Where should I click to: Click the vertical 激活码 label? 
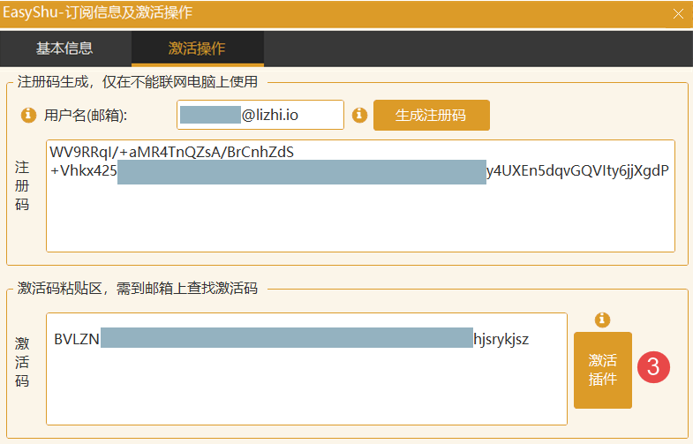pyautogui.click(x=23, y=361)
